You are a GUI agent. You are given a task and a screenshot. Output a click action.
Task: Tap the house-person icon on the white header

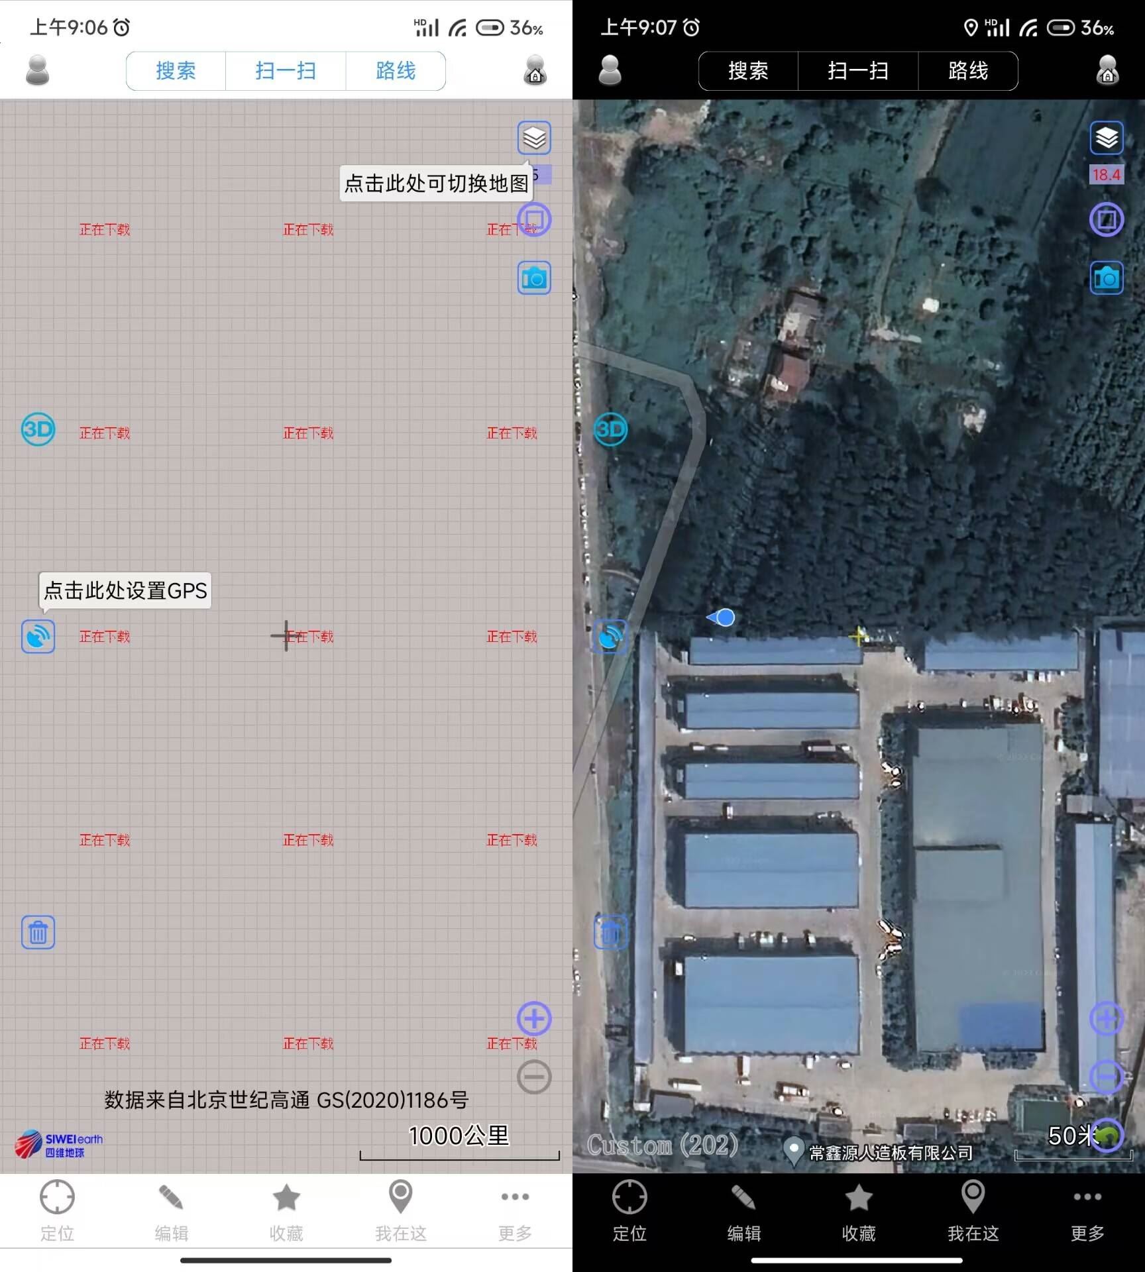pos(535,70)
